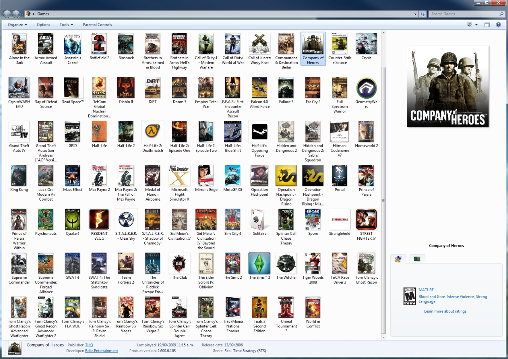Select the Portal game icon
This screenshot has width=508, height=359.
click(339, 176)
